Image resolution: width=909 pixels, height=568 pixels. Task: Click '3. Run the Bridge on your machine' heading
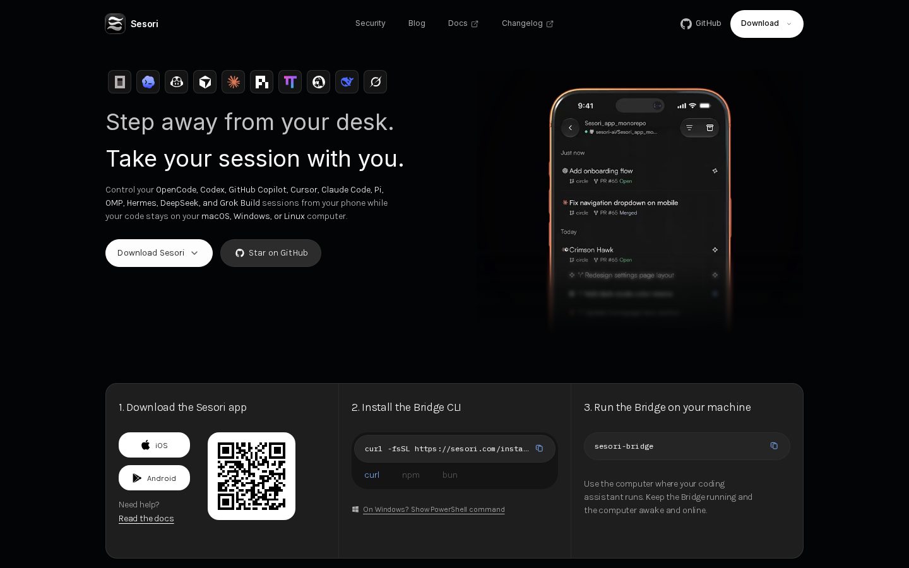click(x=667, y=408)
